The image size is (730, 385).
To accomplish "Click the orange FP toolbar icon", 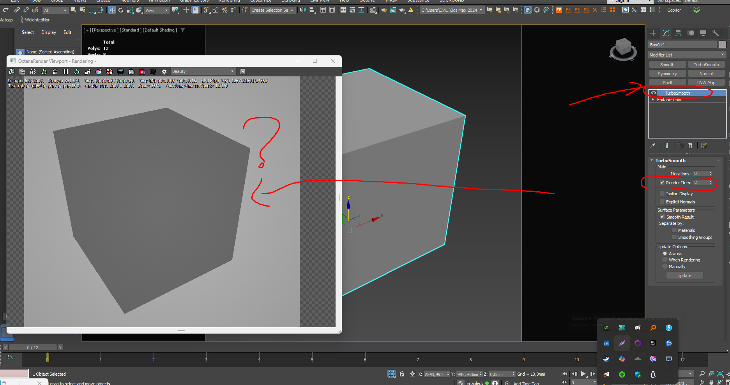I will pos(559,10).
